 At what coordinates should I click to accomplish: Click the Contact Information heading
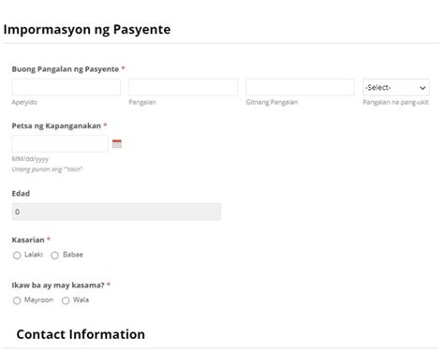pyautogui.click(x=81, y=334)
